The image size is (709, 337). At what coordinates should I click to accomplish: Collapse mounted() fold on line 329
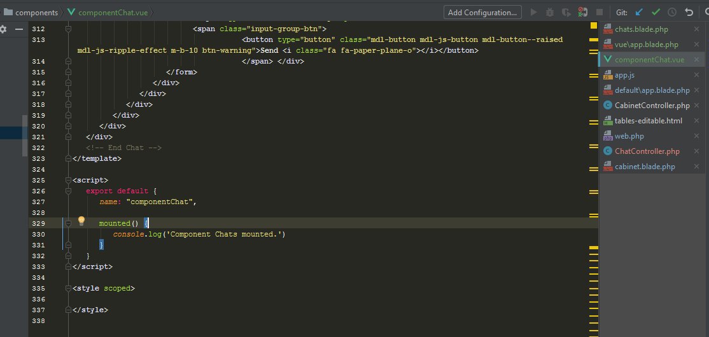pos(68,223)
